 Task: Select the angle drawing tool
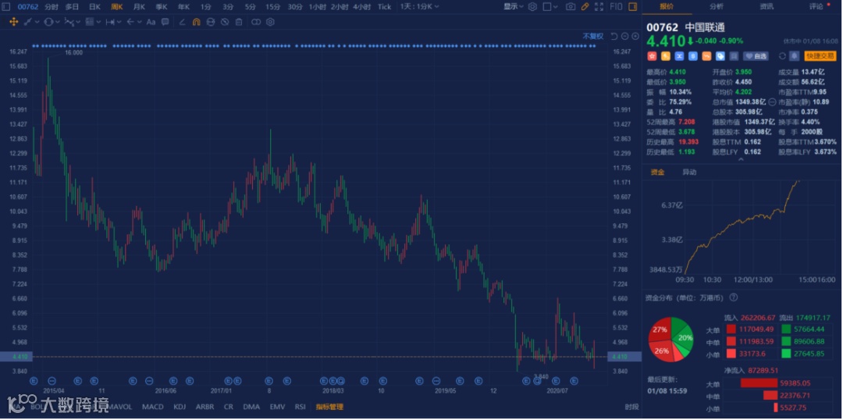pos(182,22)
